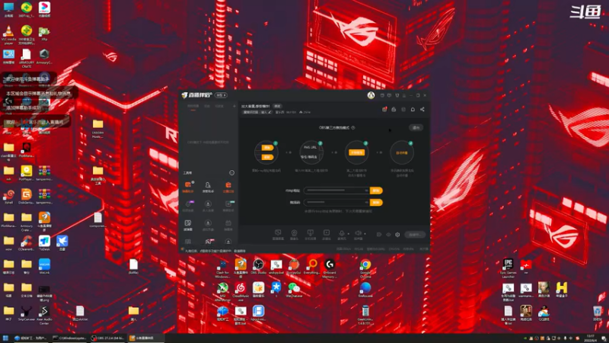609x343 pixels.
Task: Exit OBS third-party streaming mode
Action: coord(416,127)
